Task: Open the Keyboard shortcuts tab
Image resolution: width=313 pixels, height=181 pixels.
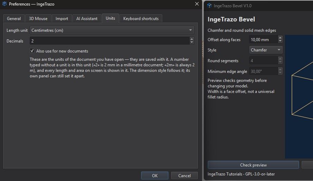Action: pyautogui.click(x=141, y=19)
